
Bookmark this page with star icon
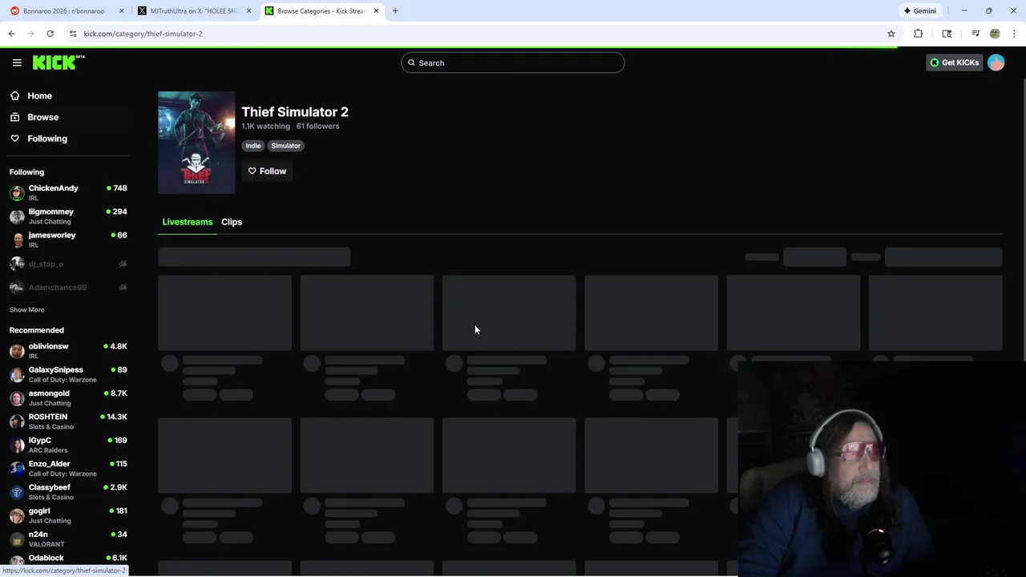[x=891, y=34]
